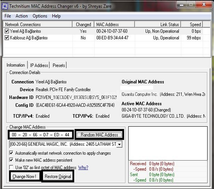Open the Options menu

[x=40, y=16]
